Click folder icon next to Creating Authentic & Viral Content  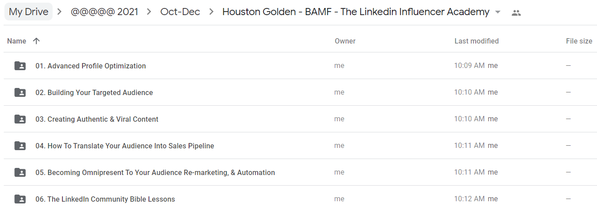tap(20, 119)
